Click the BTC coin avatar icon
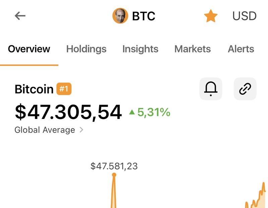This screenshot has width=268, height=208. coord(120,16)
